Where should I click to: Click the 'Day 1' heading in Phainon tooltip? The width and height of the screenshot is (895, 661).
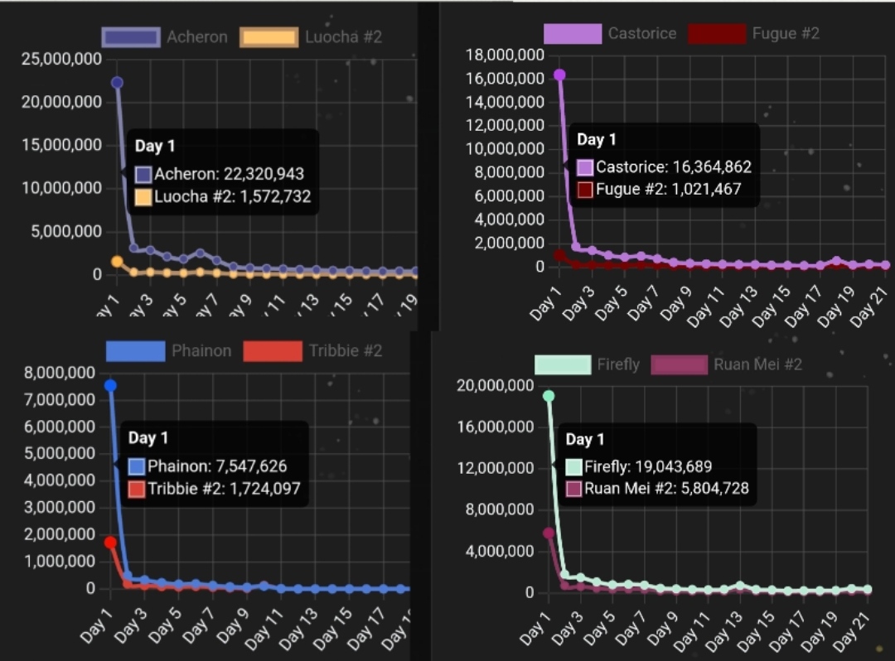coord(148,438)
